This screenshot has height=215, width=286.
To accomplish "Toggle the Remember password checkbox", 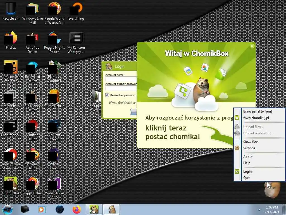I will 107,95.
